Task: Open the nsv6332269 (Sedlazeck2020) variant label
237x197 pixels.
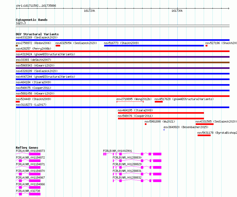Action: (x=37, y=37)
